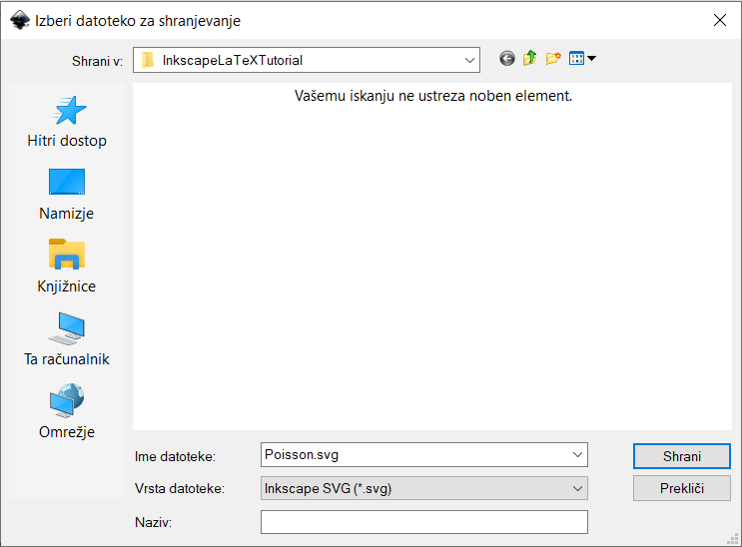The image size is (742, 547).
Task: Cancel with the Prekliči button
Action: [x=682, y=488]
